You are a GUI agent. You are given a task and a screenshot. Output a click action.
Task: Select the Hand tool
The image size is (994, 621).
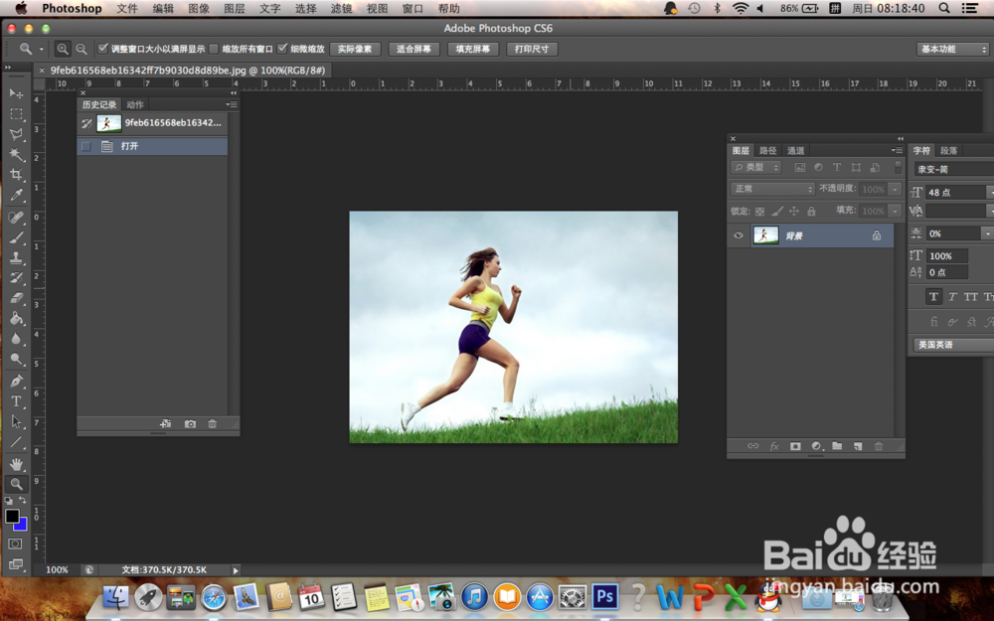pos(16,464)
